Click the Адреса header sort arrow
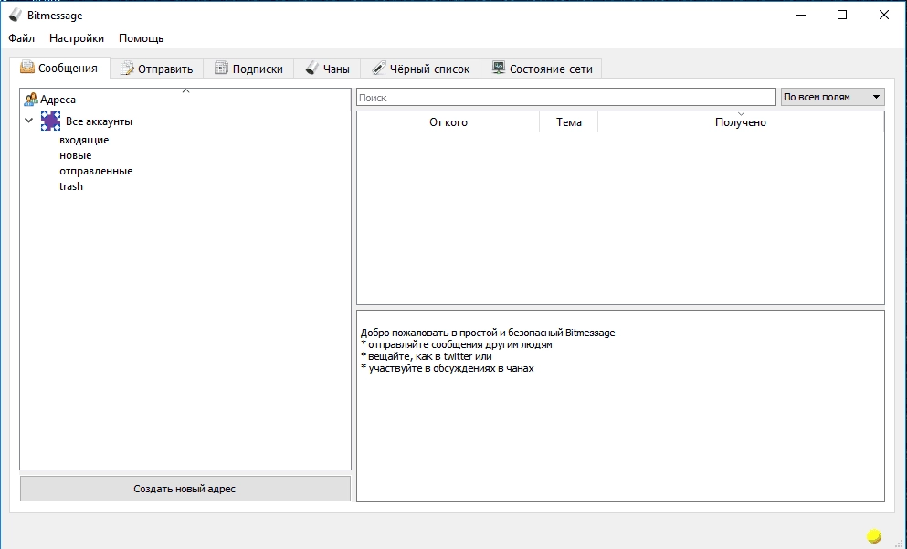The width and height of the screenshot is (907, 549). click(185, 90)
